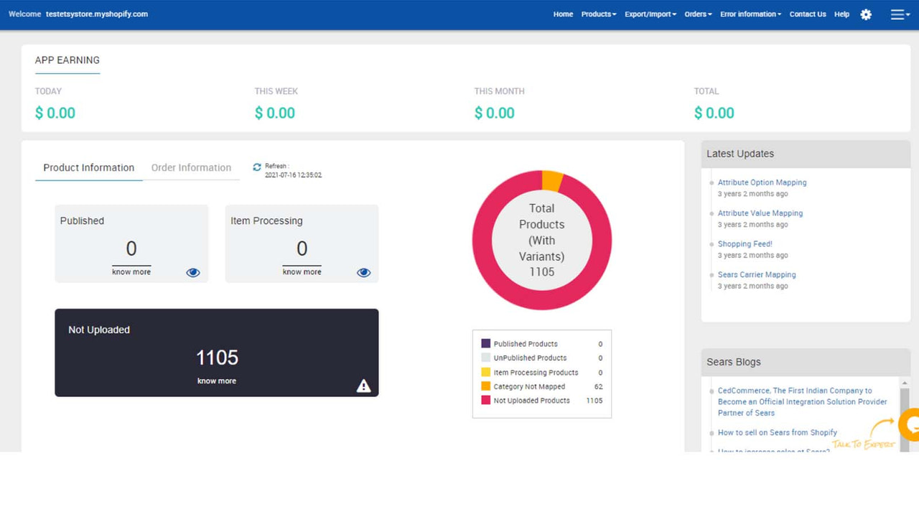Toggle visibility on the Published products card
The height and width of the screenshot is (517, 919).
point(192,272)
